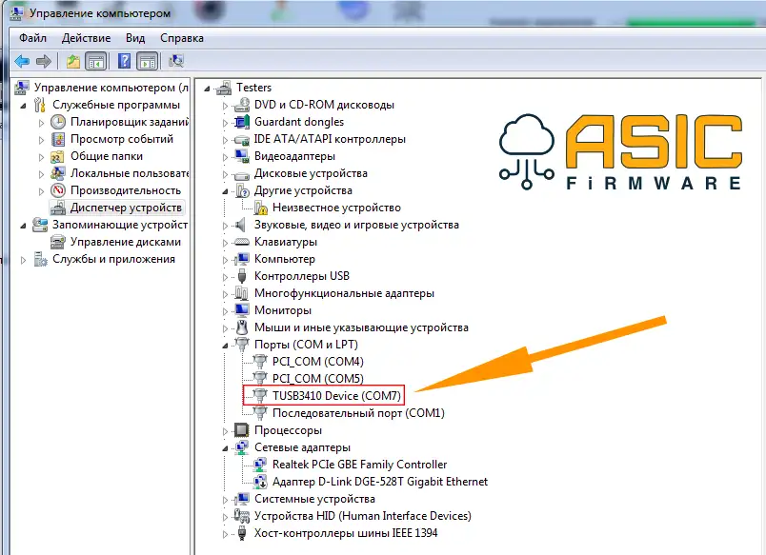Select PCI_COM (COM5) entry
Image resolution: width=766 pixels, height=555 pixels.
tap(318, 379)
